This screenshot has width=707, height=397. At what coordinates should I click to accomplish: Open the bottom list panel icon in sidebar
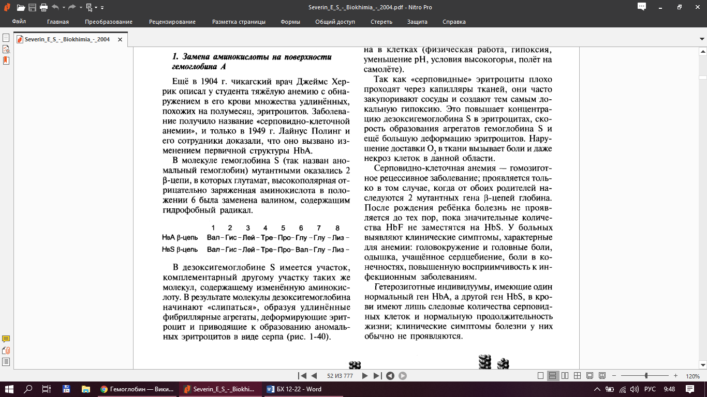[x=6, y=361]
